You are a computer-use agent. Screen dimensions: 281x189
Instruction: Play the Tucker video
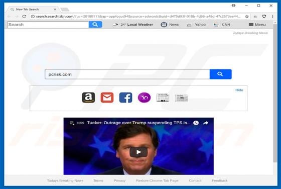tap(138, 152)
